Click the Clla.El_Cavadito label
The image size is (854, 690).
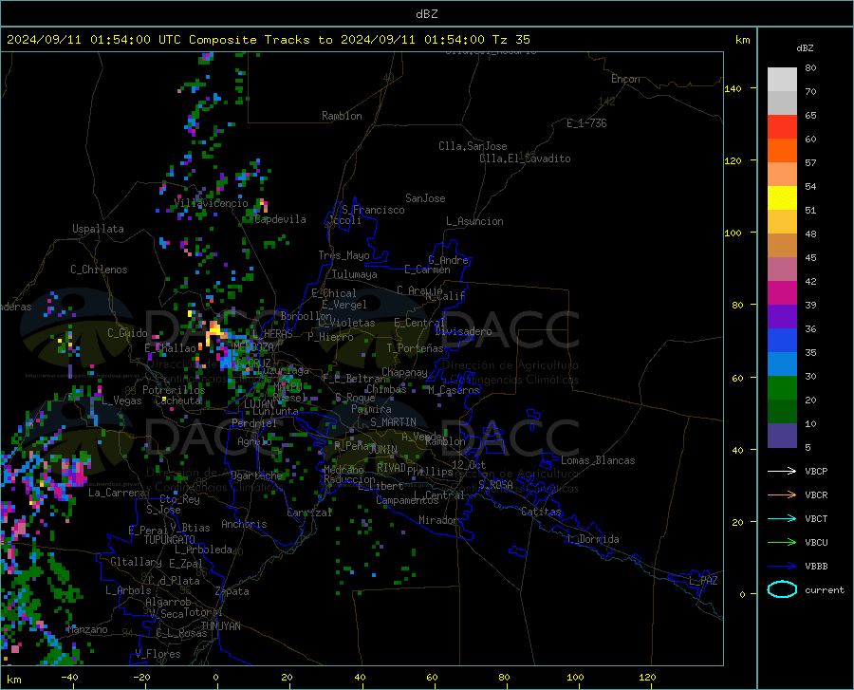coord(525,159)
